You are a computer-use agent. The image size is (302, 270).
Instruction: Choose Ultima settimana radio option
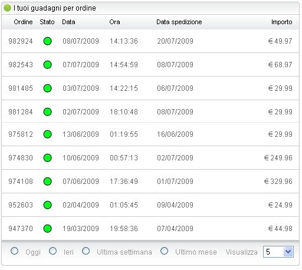86,251
